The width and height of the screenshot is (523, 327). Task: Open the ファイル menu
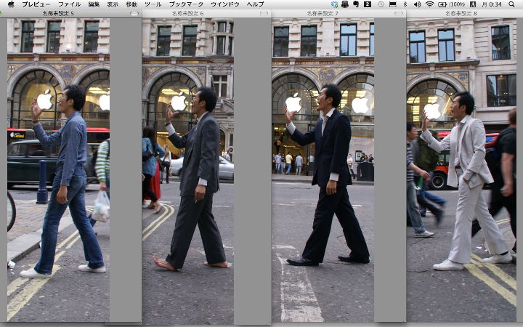[x=69, y=4]
